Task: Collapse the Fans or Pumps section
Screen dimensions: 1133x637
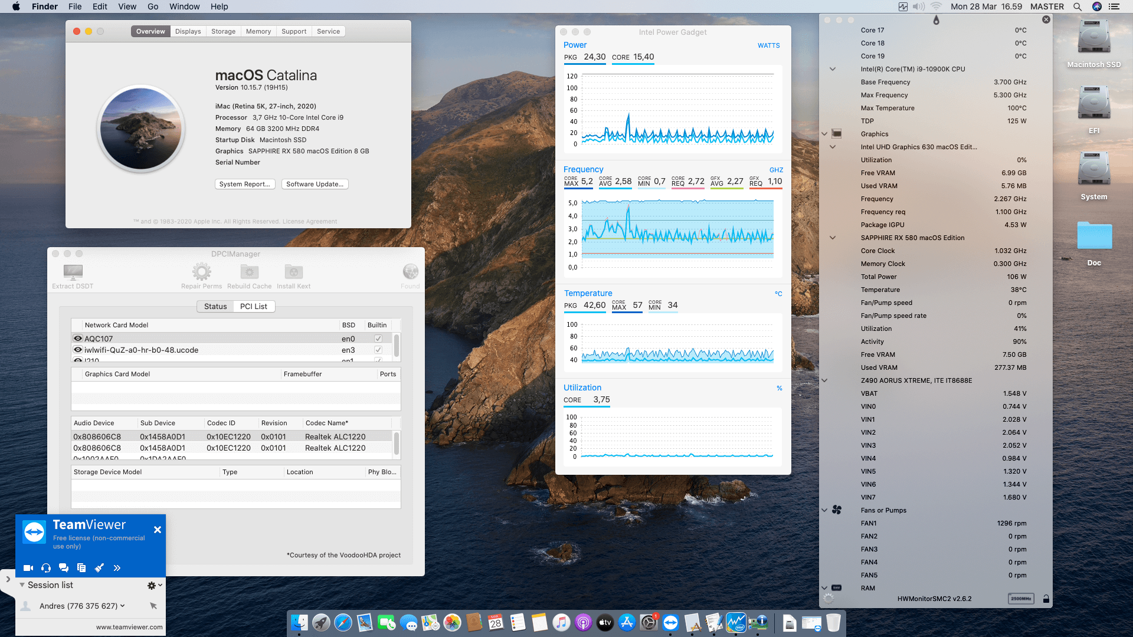Action: [x=824, y=510]
